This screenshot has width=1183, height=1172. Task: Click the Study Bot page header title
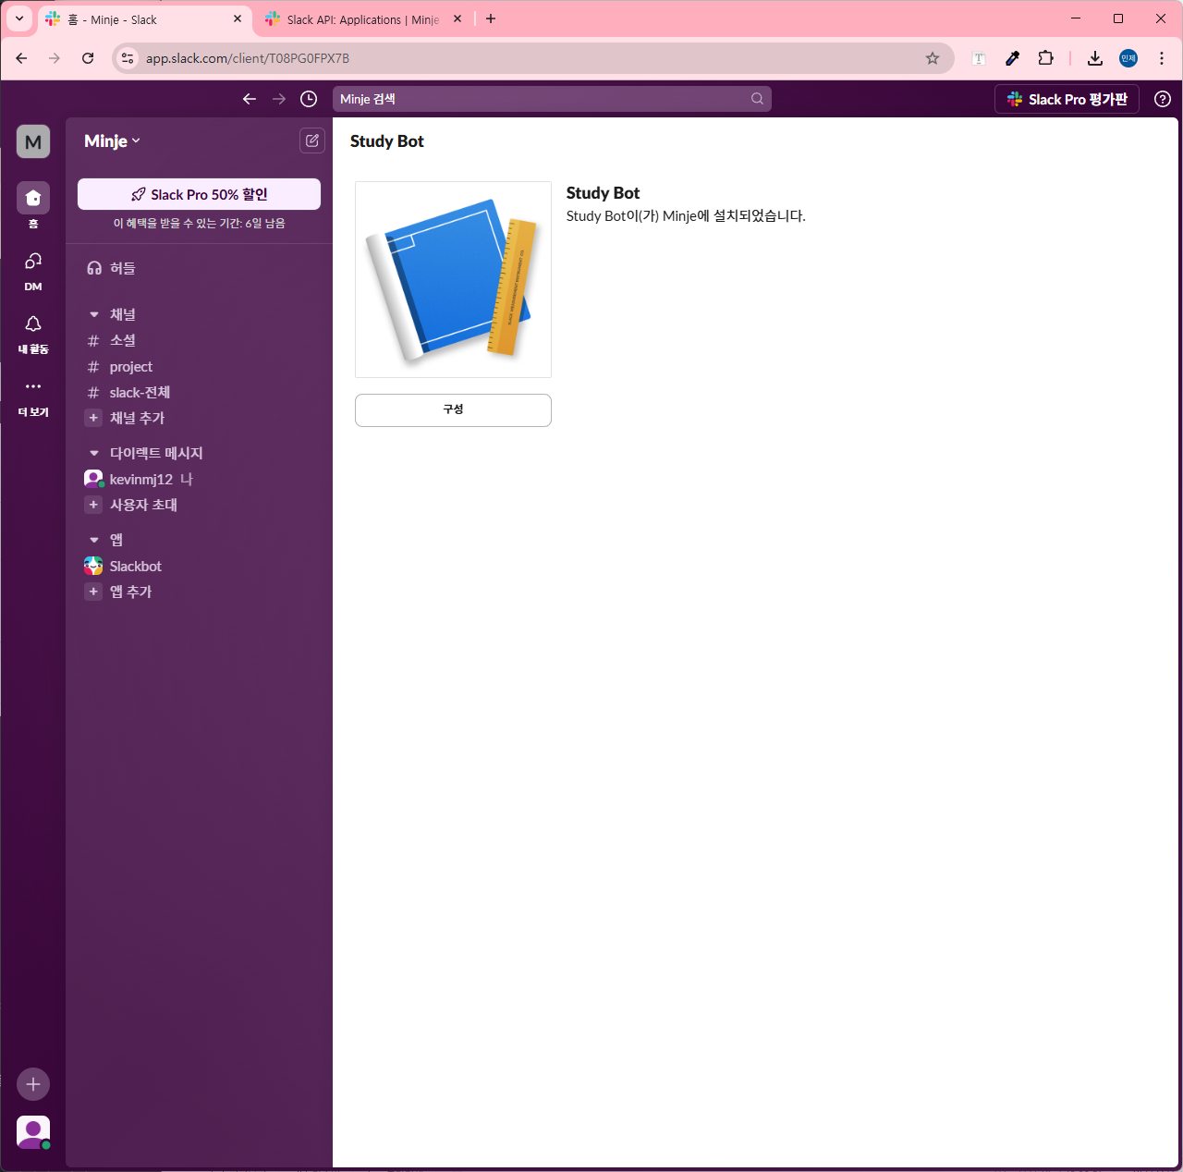coord(387,141)
